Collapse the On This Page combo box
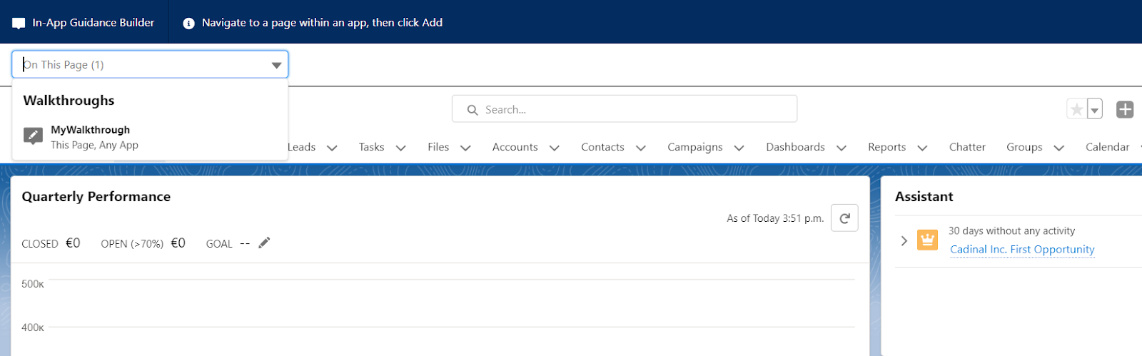The height and width of the screenshot is (356, 1142). 276,65
